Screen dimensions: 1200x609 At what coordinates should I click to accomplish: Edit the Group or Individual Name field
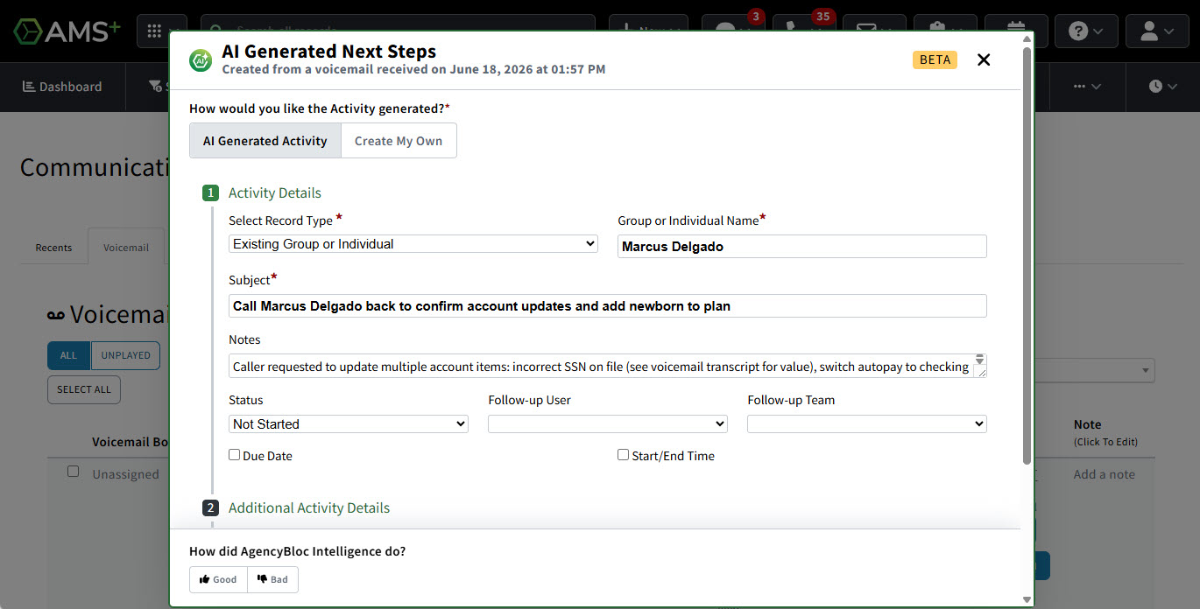(x=802, y=247)
